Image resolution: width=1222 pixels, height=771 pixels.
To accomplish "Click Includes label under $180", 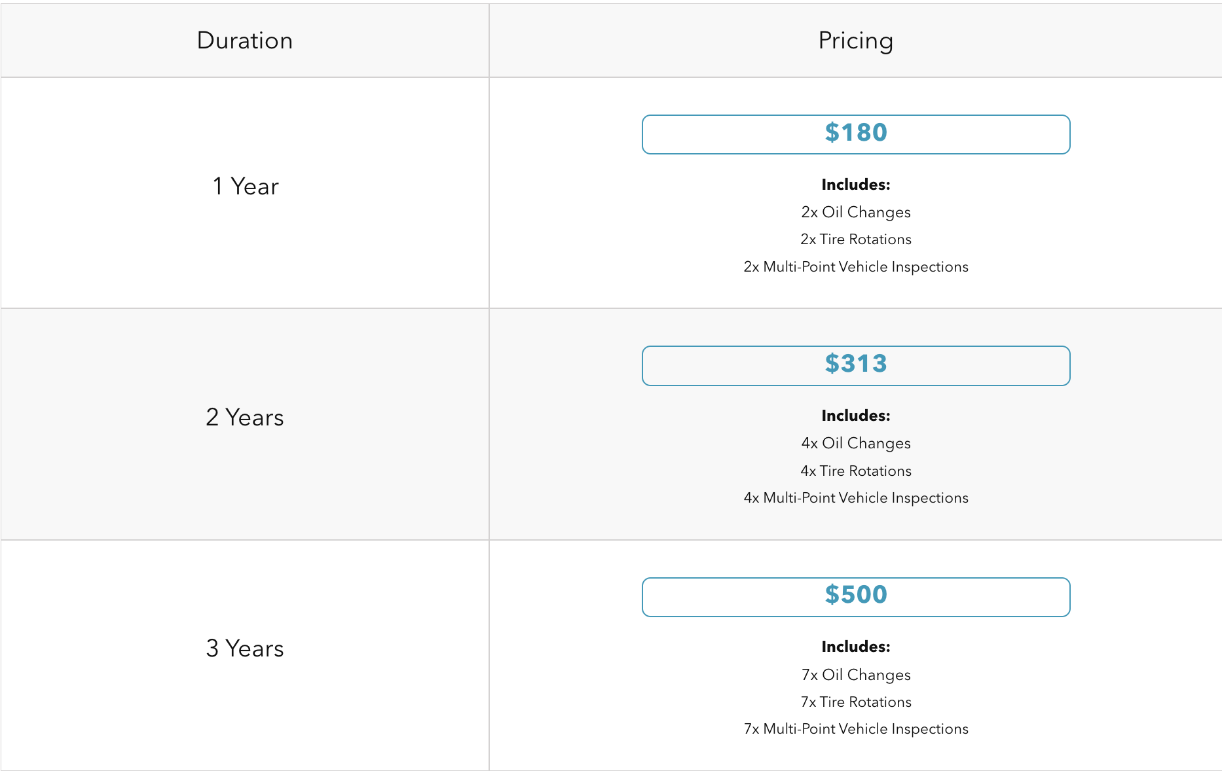I will tap(856, 185).
